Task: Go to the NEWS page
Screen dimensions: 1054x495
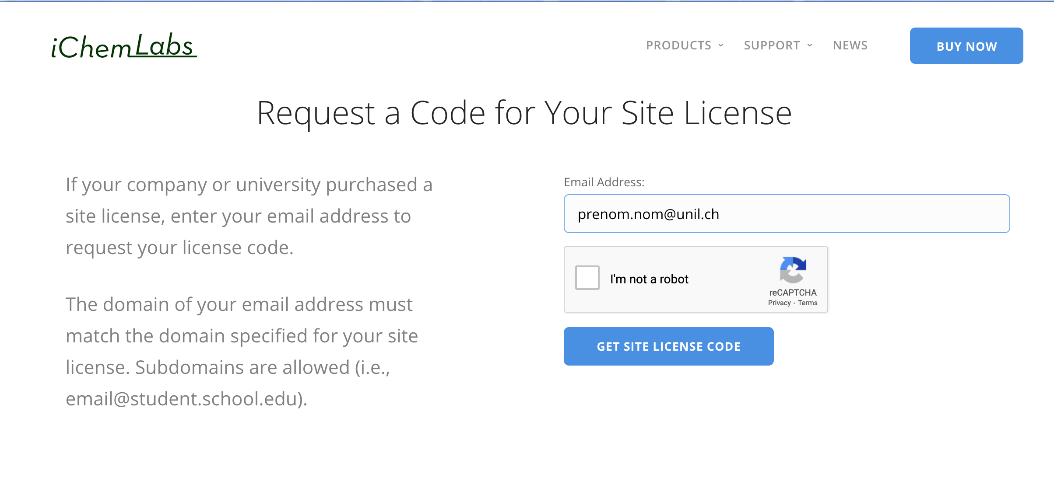Action: pyautogui.click(x=850, y=45)
